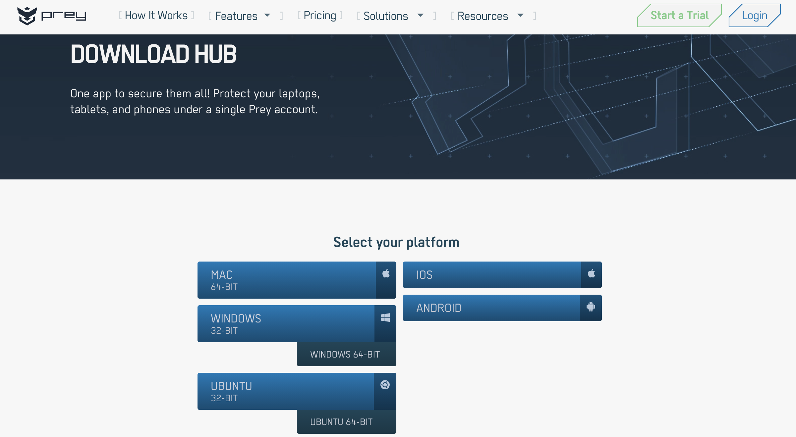
Task: Expand the Features dropdown arrow
Action: tap(267, 15)
